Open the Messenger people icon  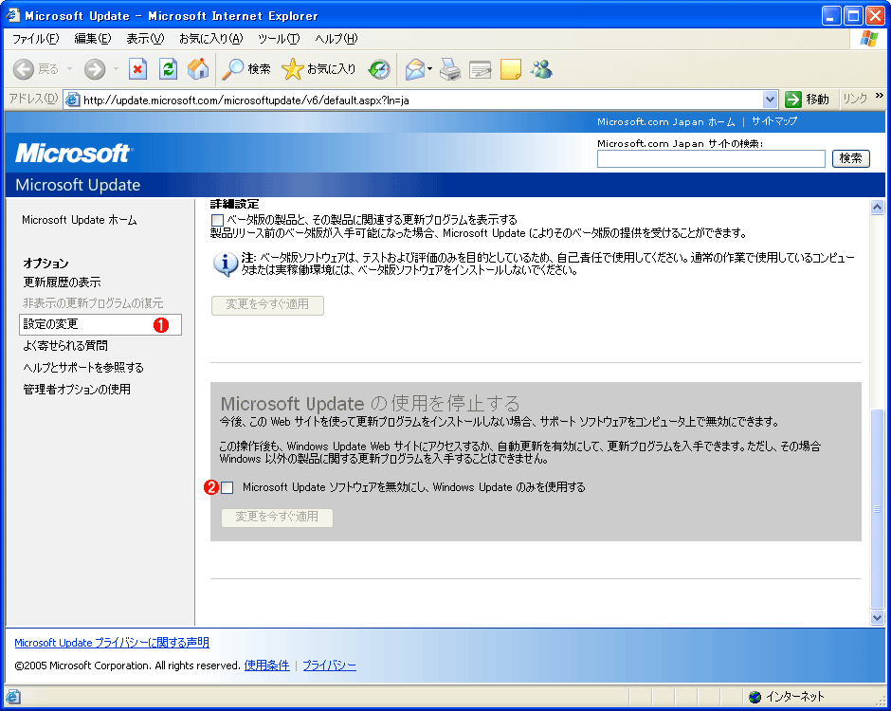click(541, 69)
